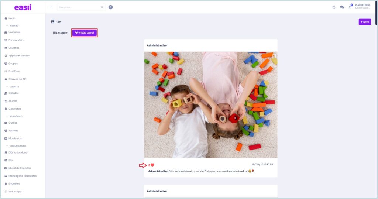This screenshot has width=378, height=199.
Task: Click the WhatsApp icon in the sidebar
Action: [6, 192]
